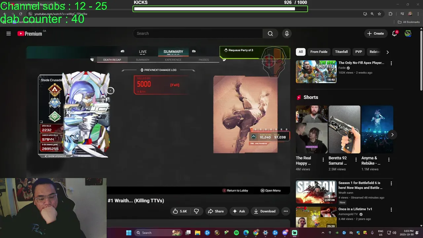
Task: Open Windows Start menu
Action: coord(129,233)
